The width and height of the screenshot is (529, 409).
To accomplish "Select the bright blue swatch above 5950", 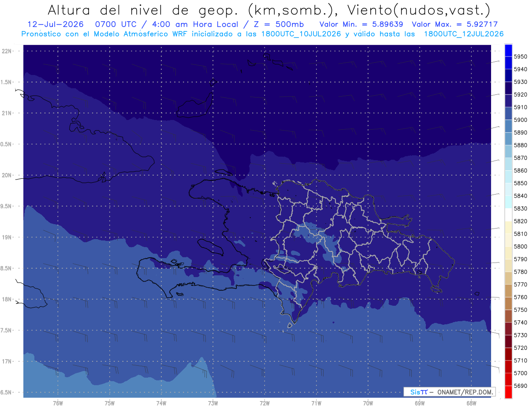I will [x=508, y=50].
